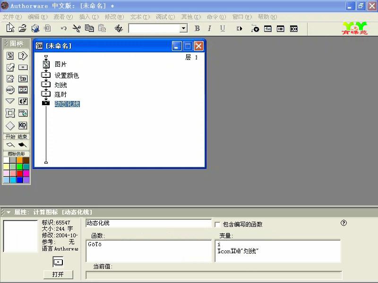Open the 调试 menu

165,17
